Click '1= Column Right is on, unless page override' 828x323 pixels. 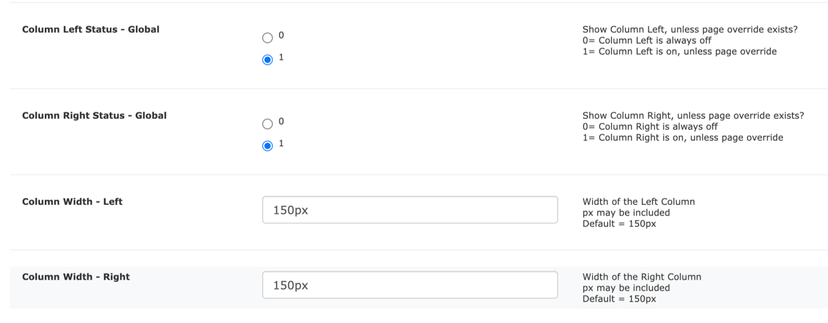point(682,137)
